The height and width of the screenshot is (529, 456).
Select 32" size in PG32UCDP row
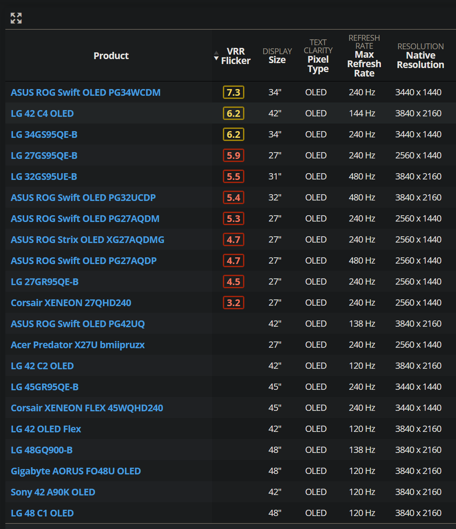tap(275, 198)
